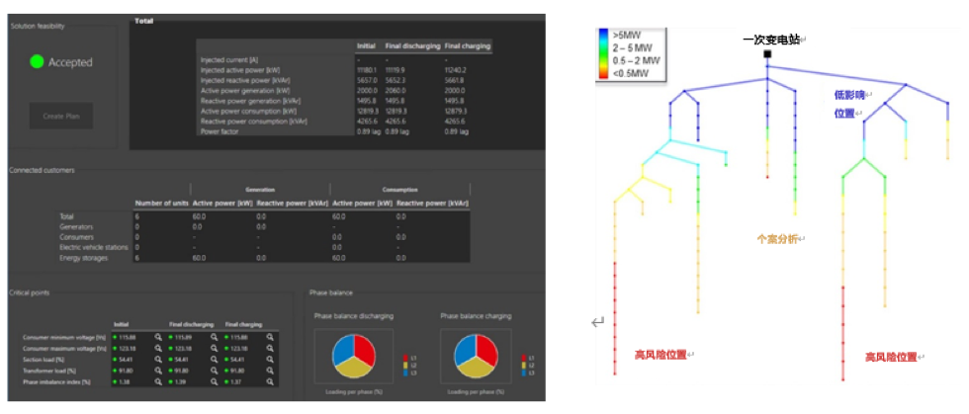Click the Phase balance charging pie chart
The width and height of the screenshot is (969, 414).
pos(481,359)
